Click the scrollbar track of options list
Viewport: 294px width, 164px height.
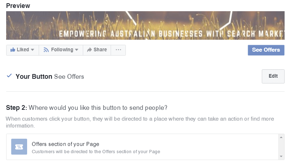[x=281, y=147]
